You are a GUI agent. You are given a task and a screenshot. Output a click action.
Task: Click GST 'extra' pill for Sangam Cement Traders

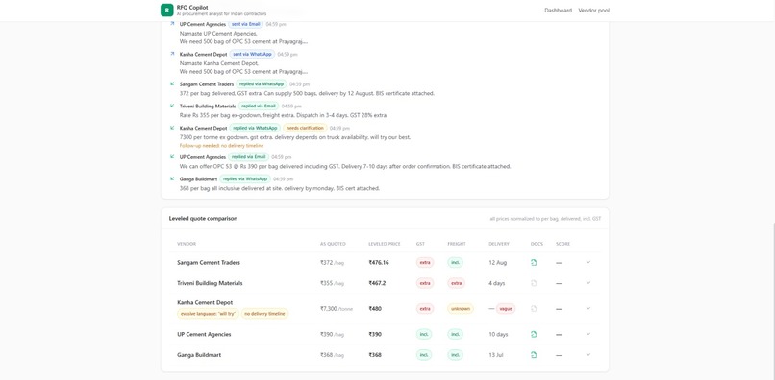[425, 263]
